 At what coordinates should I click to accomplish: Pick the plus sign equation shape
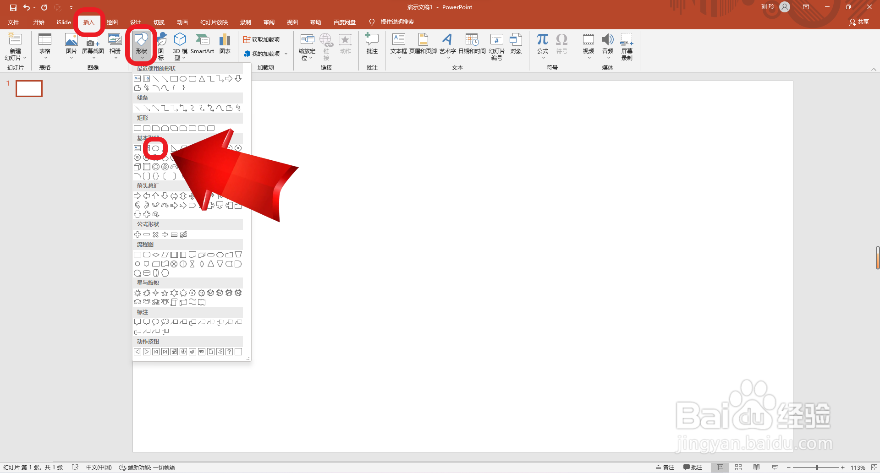coord(137,234)
